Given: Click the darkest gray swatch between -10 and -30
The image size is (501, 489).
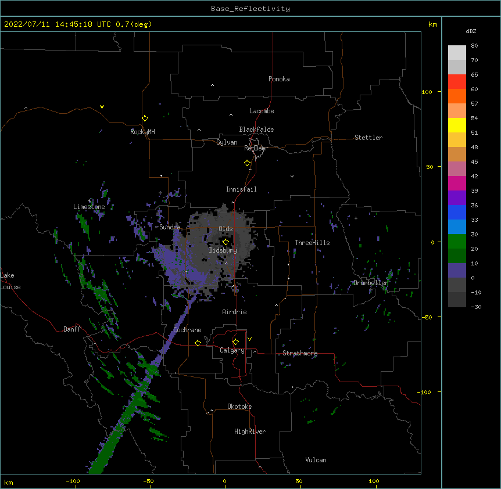Looking at the screenshot, I should pos(457,300).
